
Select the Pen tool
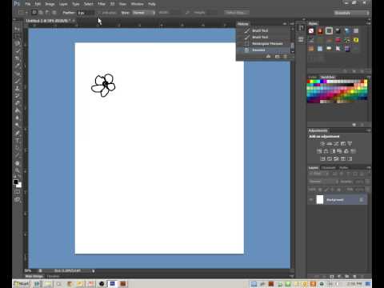(x=18, y=133)
